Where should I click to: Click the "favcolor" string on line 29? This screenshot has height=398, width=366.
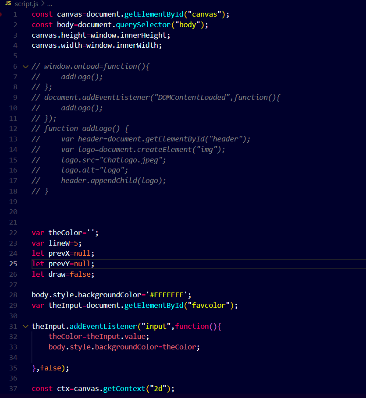click(x=209, y=305)
